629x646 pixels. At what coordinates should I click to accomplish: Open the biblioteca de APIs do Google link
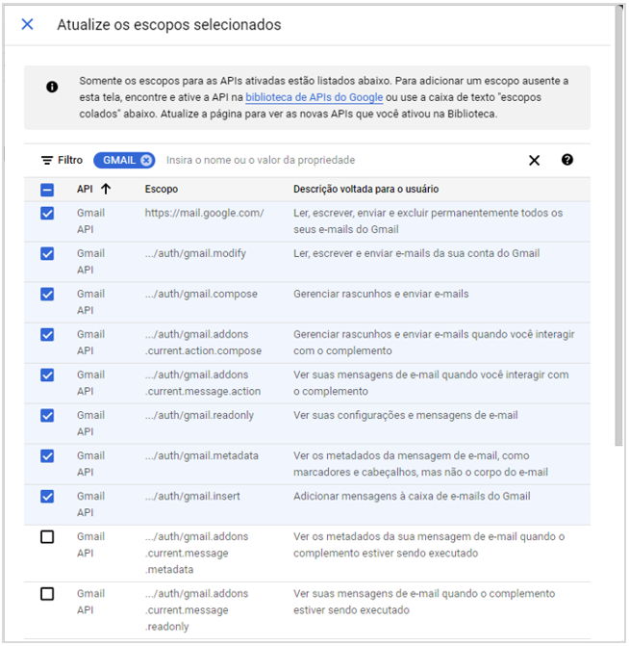tap(314, 98)
